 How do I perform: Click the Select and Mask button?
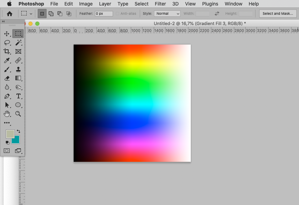(277, 13)
